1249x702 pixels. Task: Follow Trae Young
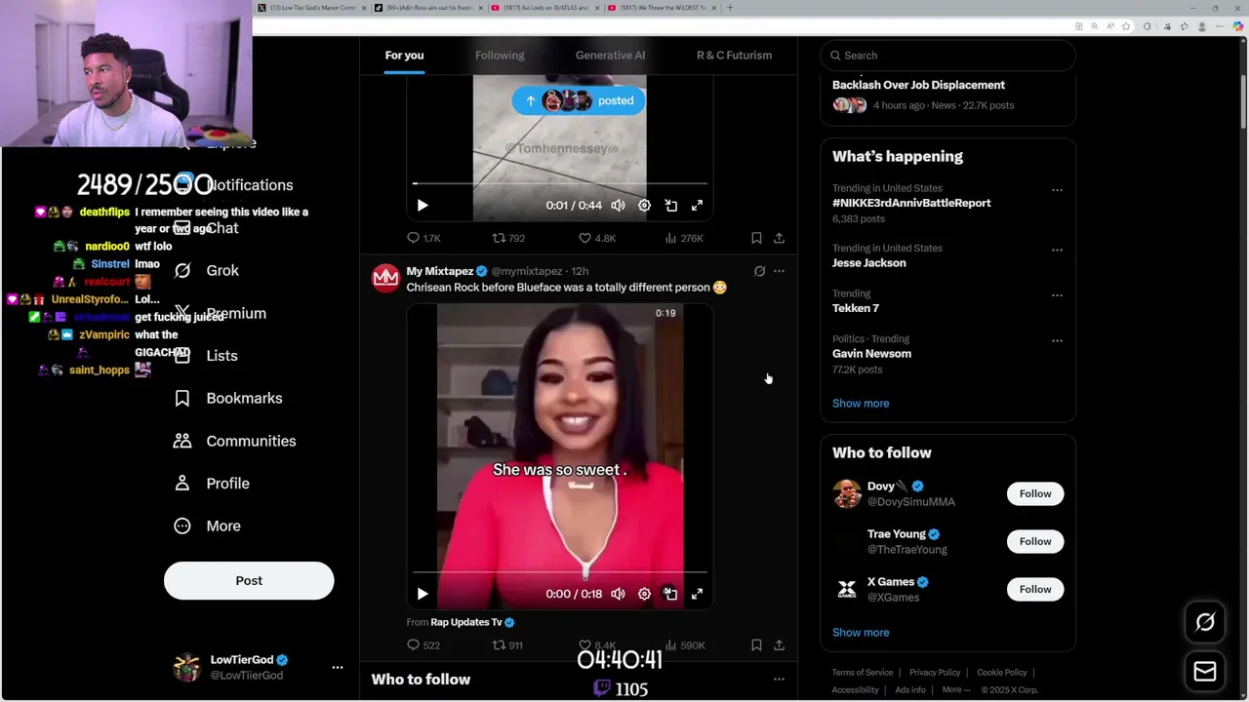point(1035,542)
